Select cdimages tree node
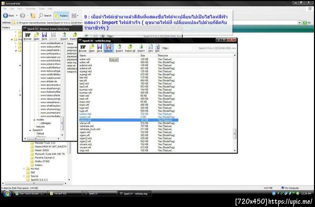Image resolution: width=315 pixels, height=207 pixels. pyautogui.click(x=45, y=123)
